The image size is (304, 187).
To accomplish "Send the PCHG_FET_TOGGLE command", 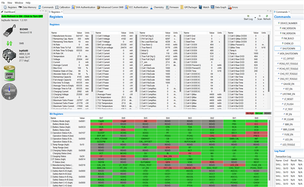I will [287, 69].
